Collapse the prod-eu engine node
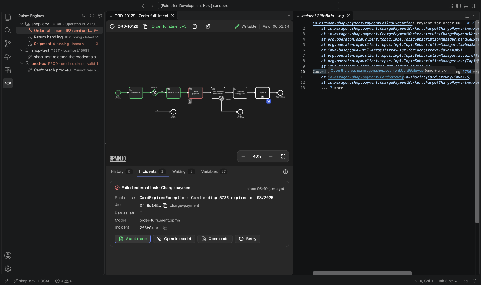 pos(22,63)
